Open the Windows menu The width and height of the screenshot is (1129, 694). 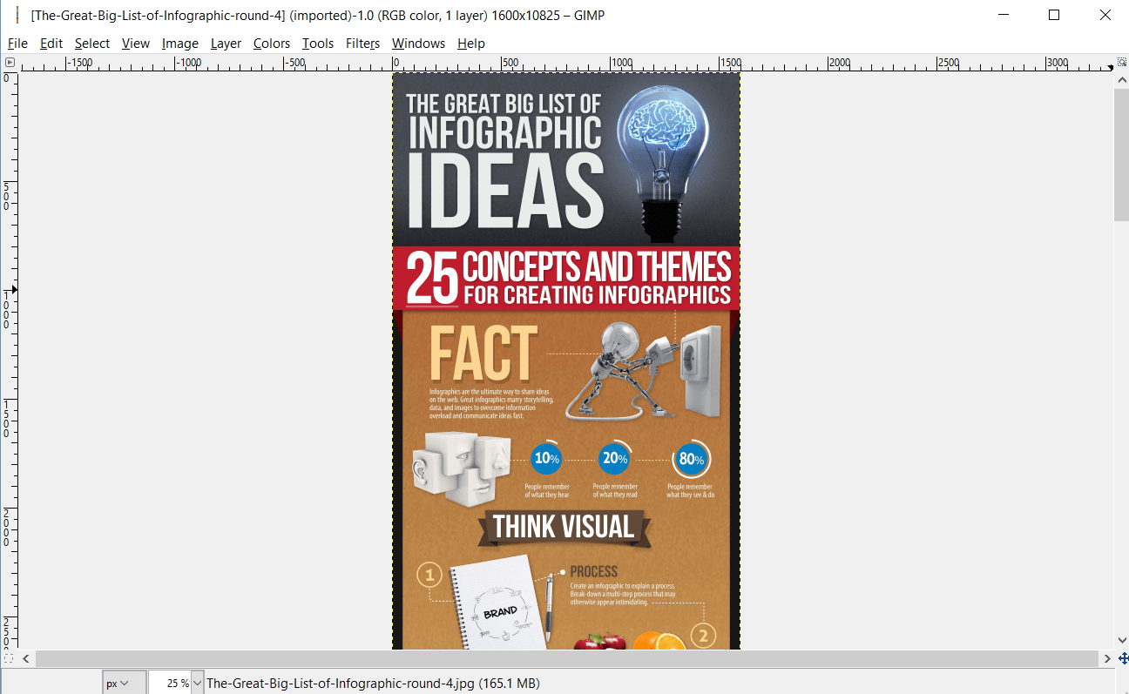point(418,43)
